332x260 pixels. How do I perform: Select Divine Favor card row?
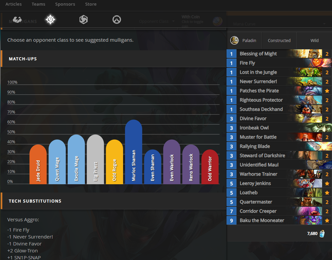pos(279,118)
